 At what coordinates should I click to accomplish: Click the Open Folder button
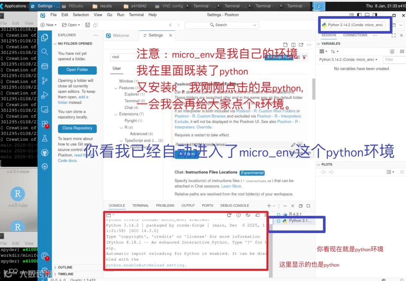(77, 70)
